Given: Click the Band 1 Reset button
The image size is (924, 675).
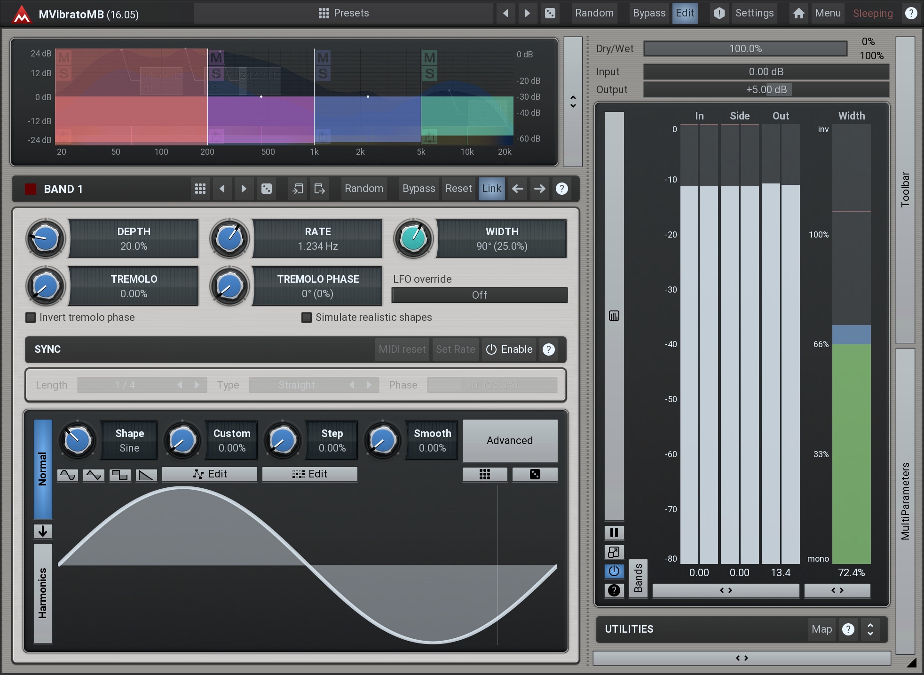Looking at the screenshot, I should tap(458, 189).
